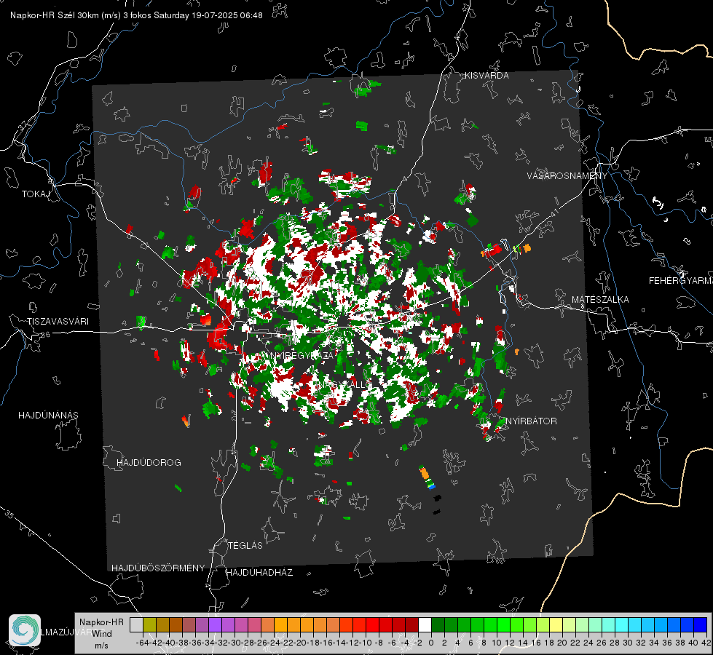The width and height of the screenshot is (713, 655).
Task: Click the NYÍRBÁTOR city label
Action: pos(531,421)
